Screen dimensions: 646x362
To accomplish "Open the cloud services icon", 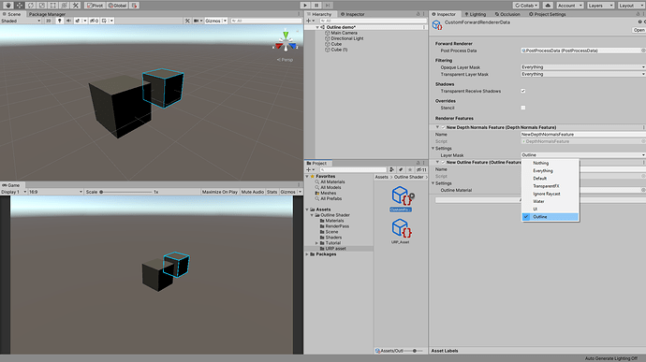I will [x=548, y=6].
